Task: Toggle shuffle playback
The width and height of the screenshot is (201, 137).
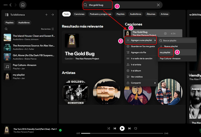Action: pos(109,128)
